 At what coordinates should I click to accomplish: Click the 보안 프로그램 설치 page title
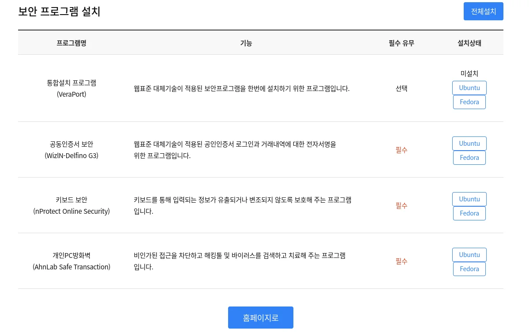(x=59, y=11)
